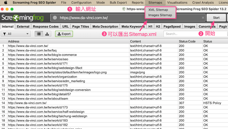Open Screaming Frog SEO Spider app menu
This screenshot has height=129, width=228.
coord(34,3)
